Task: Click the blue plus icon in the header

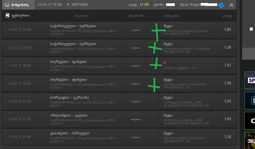Action: 221,5
